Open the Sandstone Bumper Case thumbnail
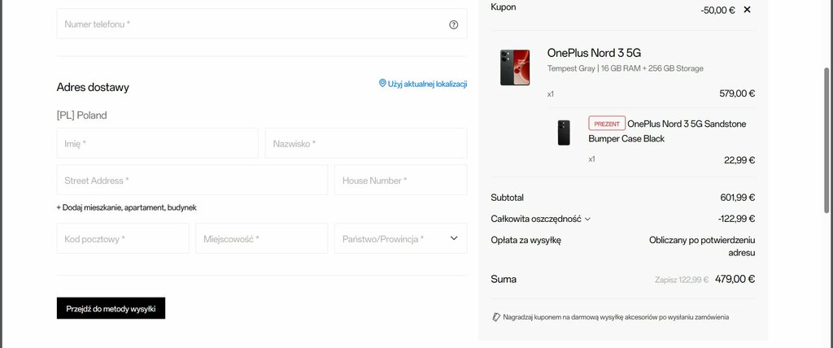Screen dimensions: 833x348 tap(564, 133)
